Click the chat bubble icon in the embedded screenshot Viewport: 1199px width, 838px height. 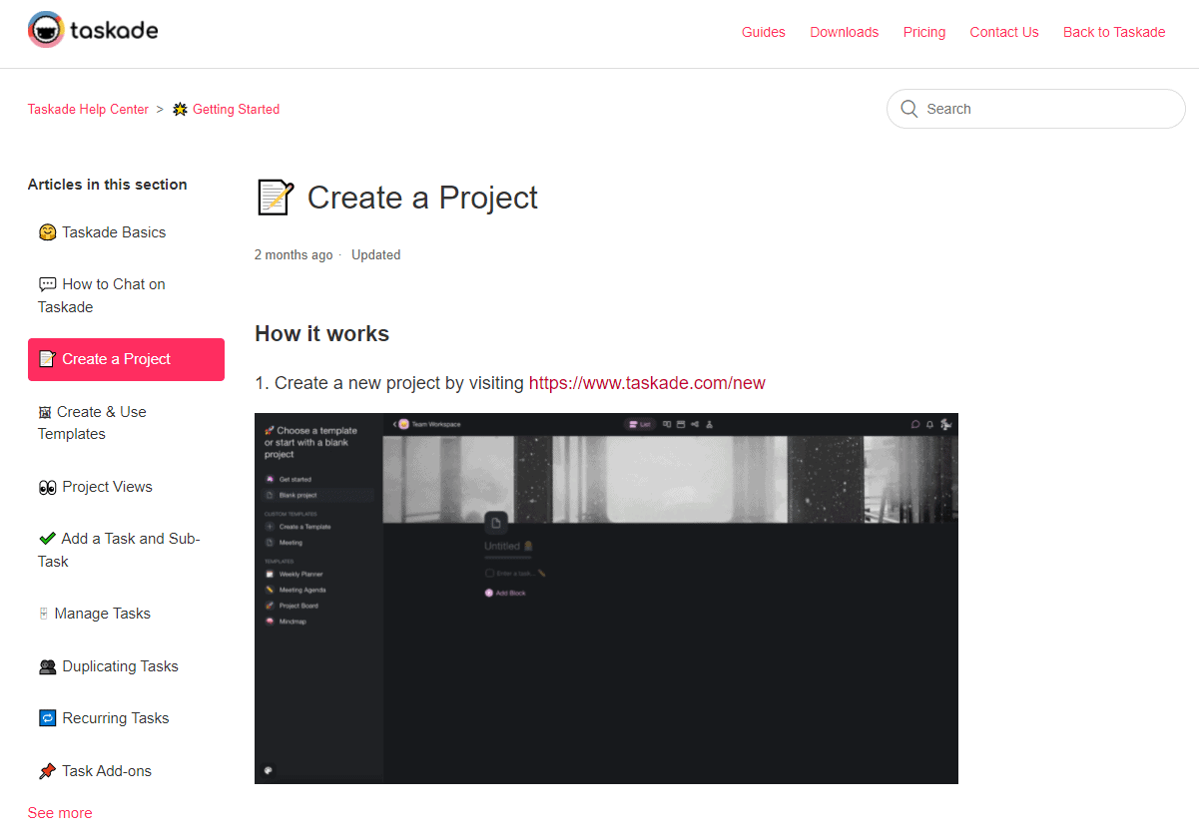(x=914, y=424)
